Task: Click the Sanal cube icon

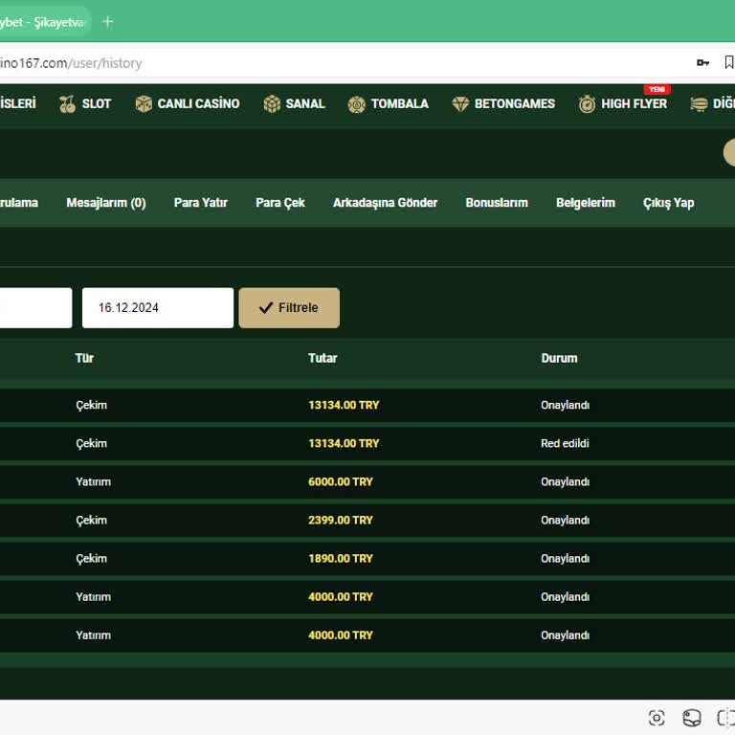Action: click(272, 104)
